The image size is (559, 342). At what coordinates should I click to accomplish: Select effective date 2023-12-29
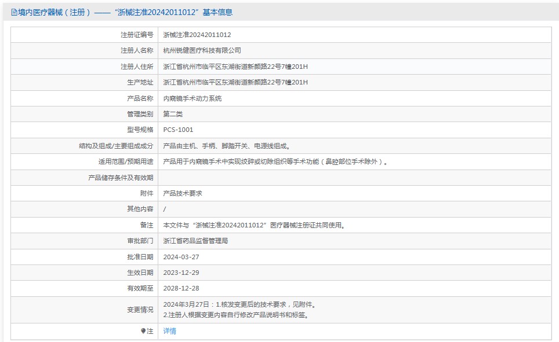coord(181,273)
